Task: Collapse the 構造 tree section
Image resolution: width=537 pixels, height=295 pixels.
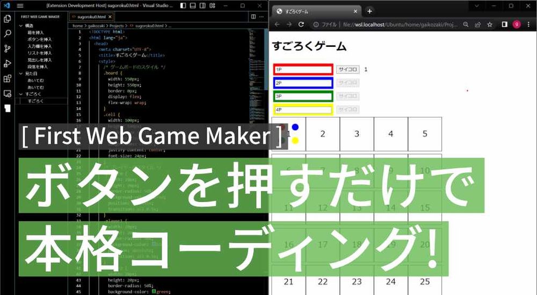Action: tap(21, 26)
